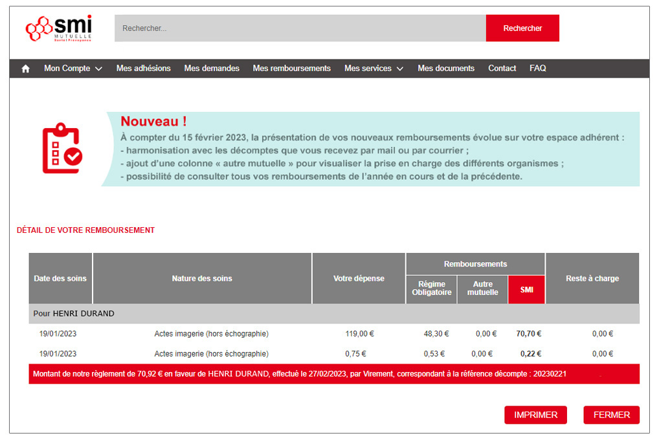Open the Contact page
Screen dimensions: 659x440
[x=502, y=69]
